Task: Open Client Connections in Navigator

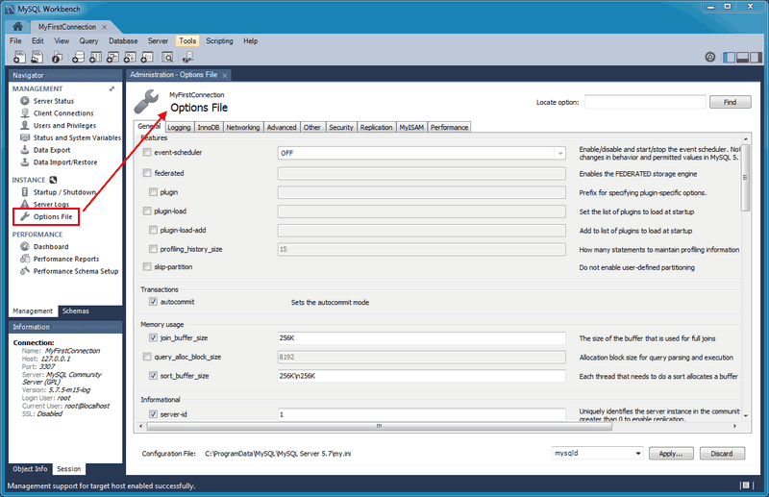Action: [63, 113]
